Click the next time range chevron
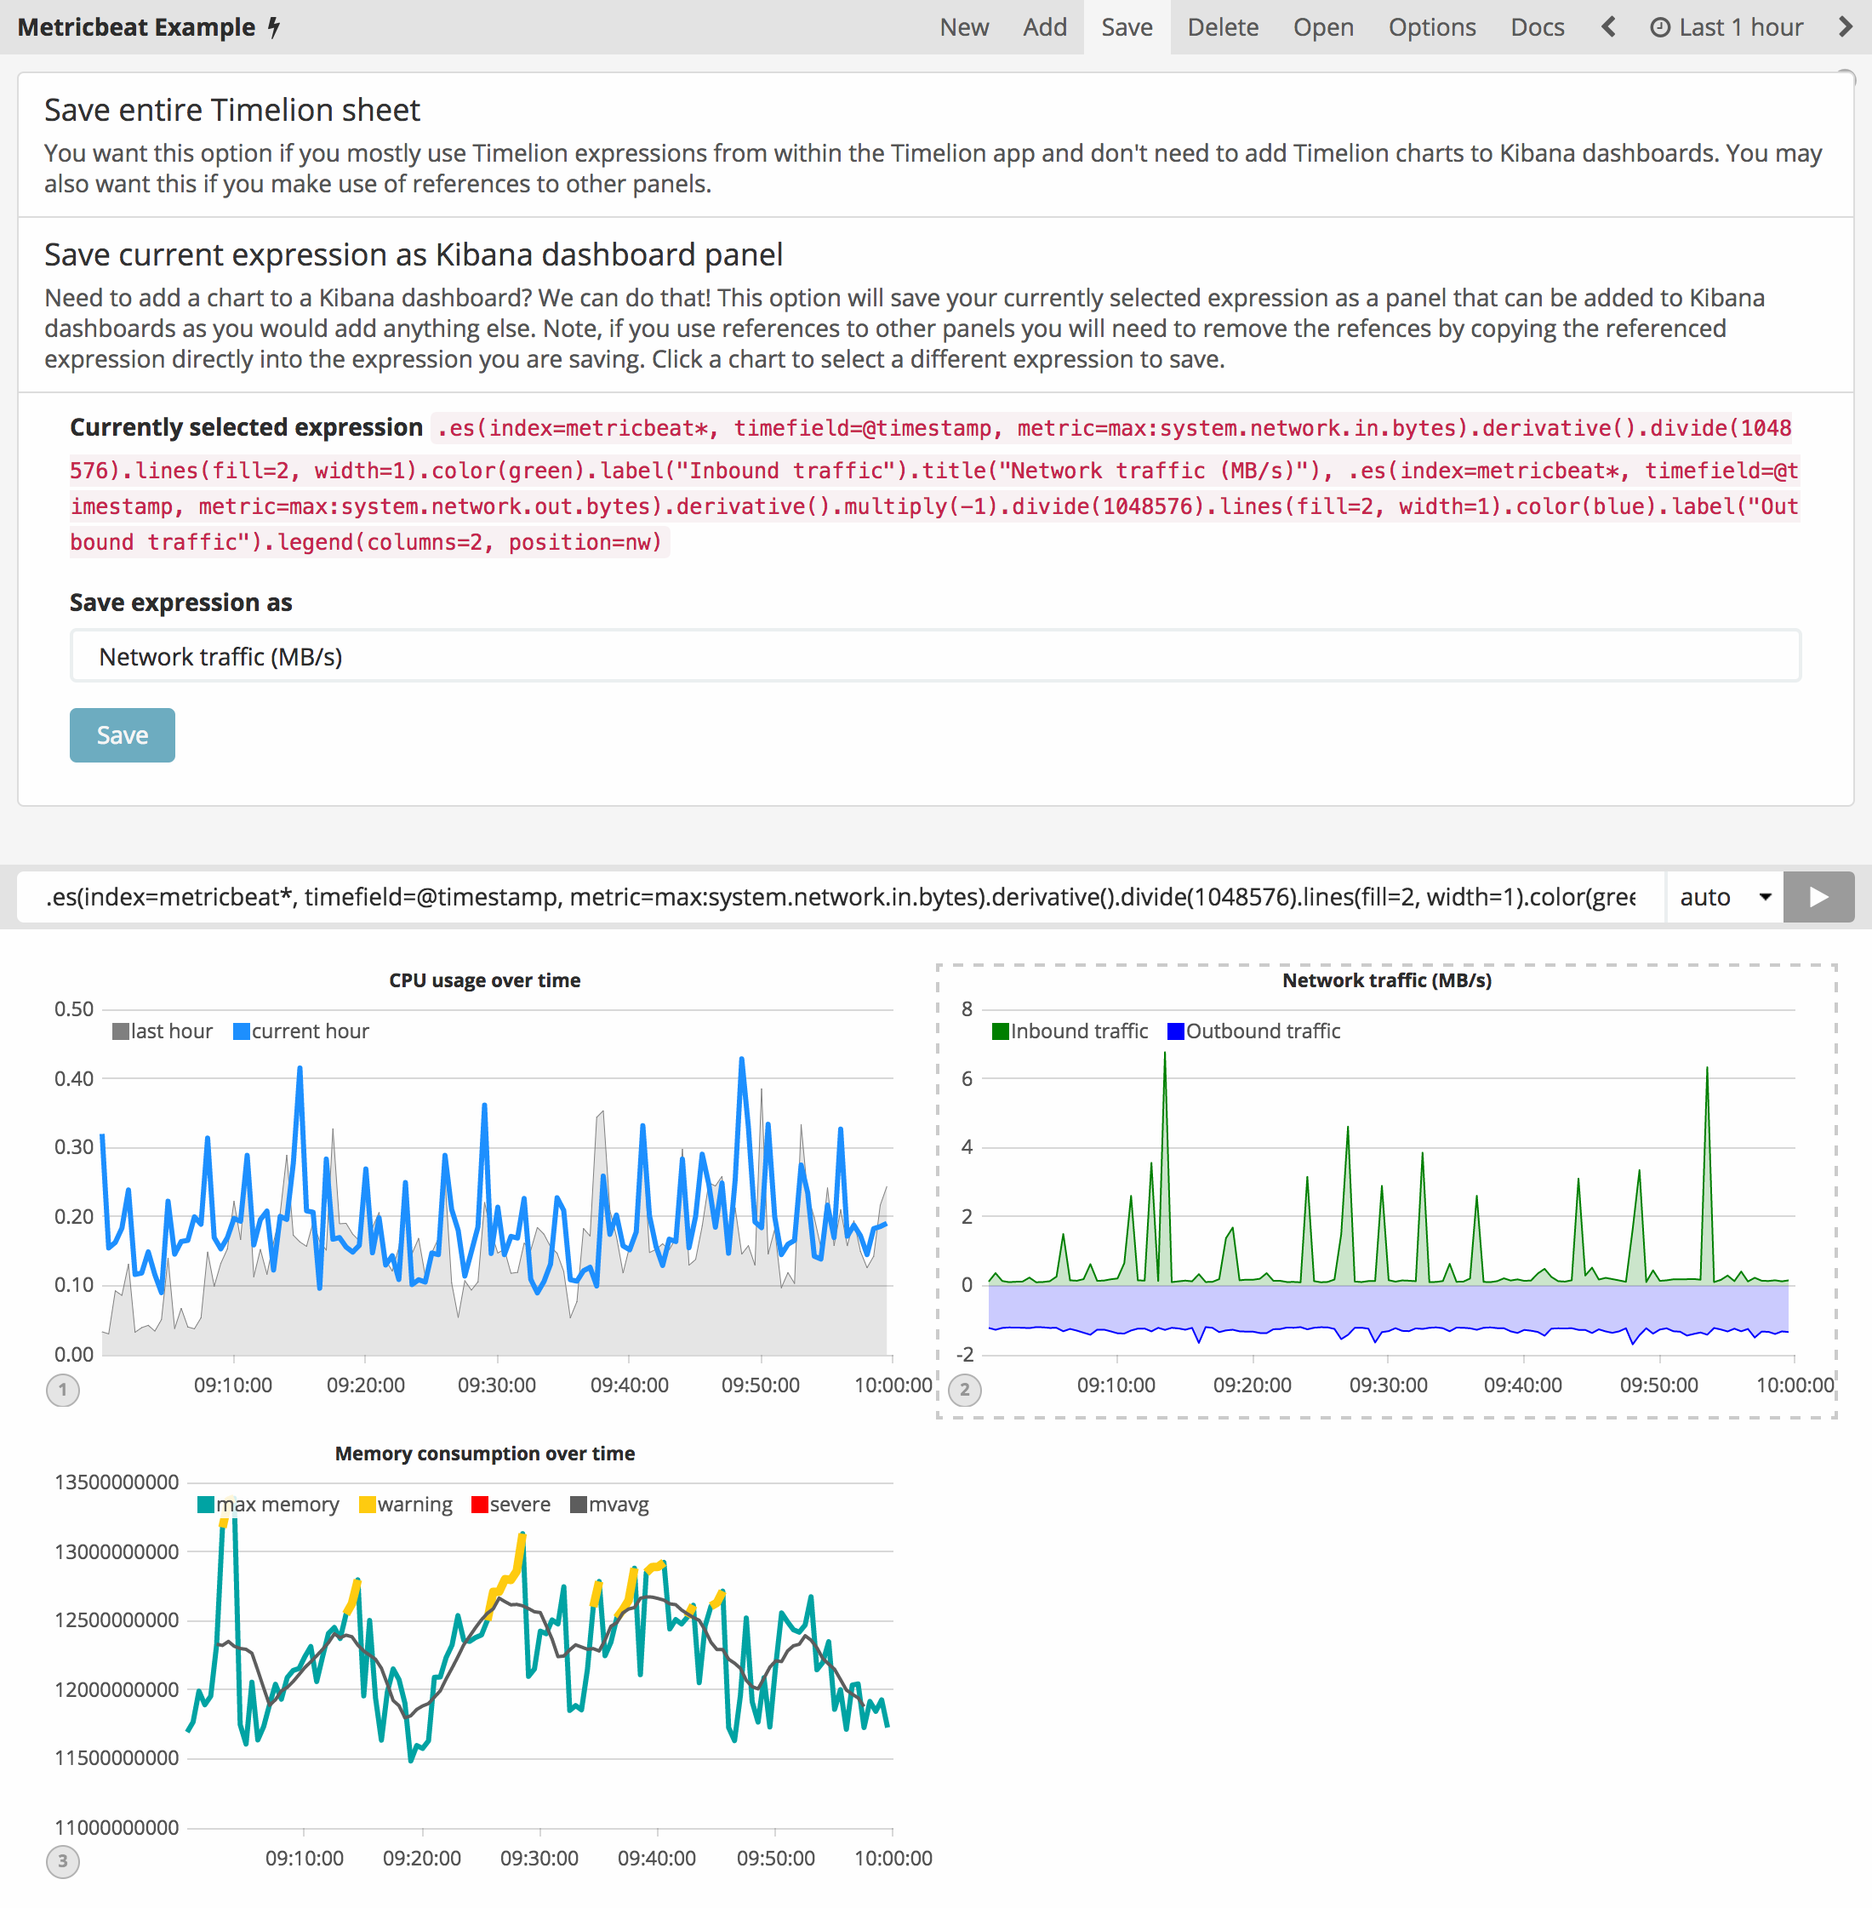The width and height of the screenshot is (1872, 1908). click(x=1845, y=27)
